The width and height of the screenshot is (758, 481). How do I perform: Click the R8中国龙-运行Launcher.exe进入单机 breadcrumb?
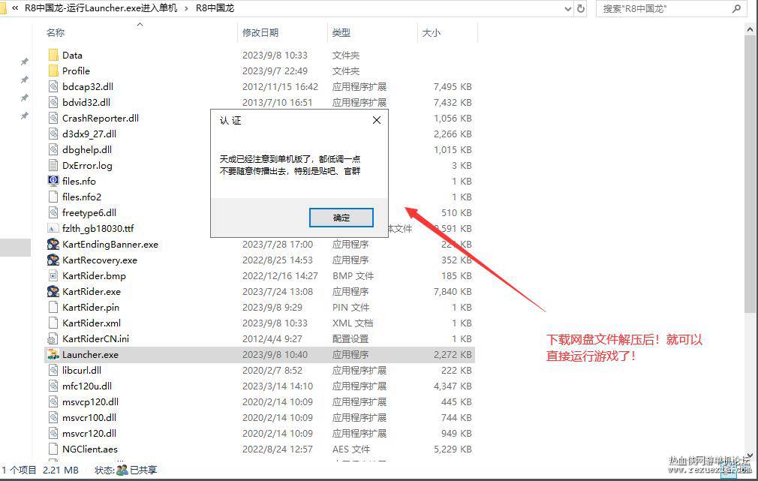click(101, 8)
